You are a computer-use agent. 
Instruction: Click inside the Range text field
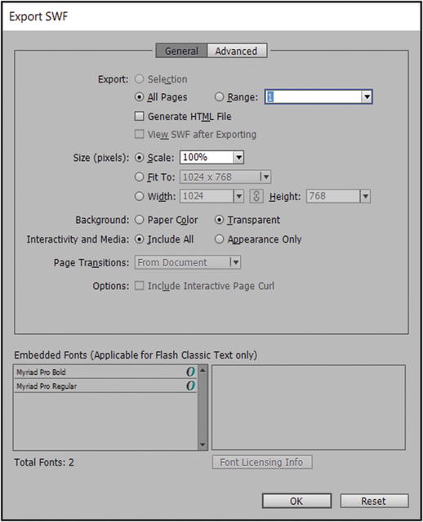click(314, 97)
